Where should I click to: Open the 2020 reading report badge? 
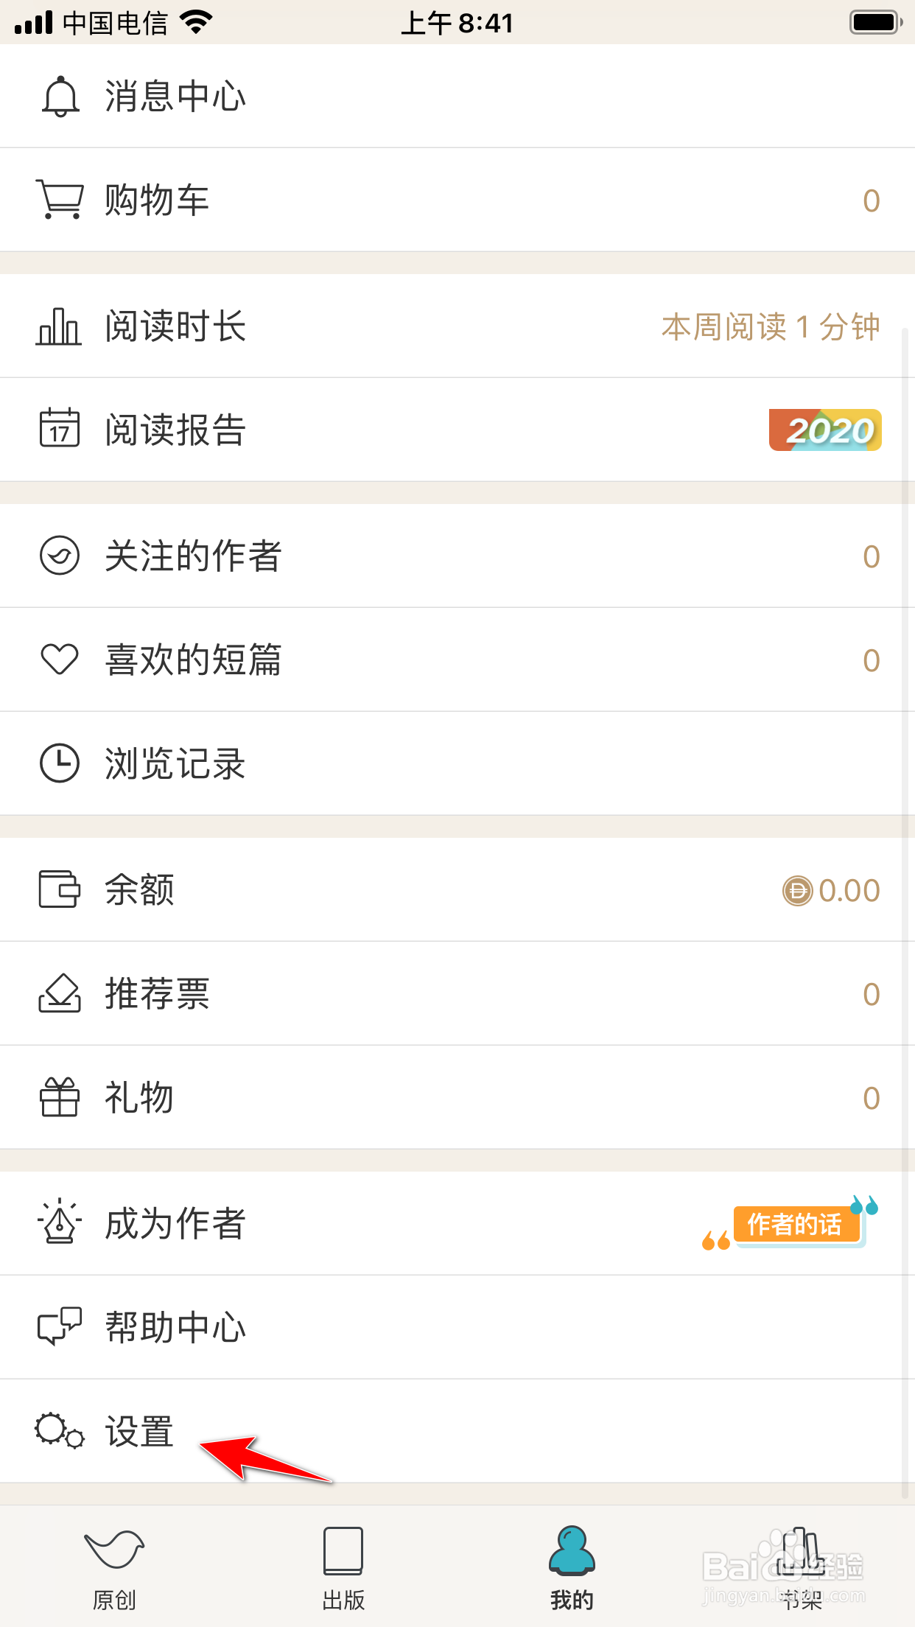825,430
